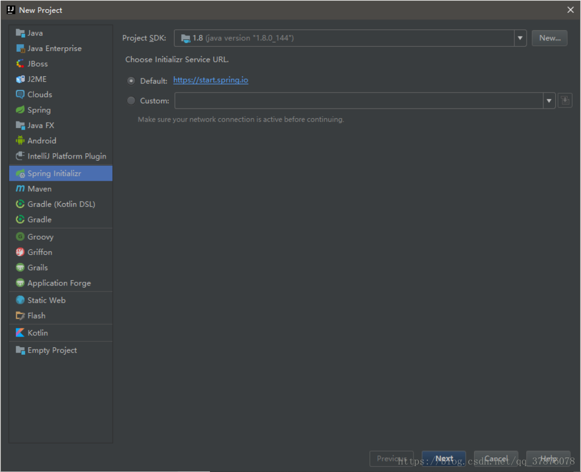Click the Spring leaf icon

coord(20,110)
